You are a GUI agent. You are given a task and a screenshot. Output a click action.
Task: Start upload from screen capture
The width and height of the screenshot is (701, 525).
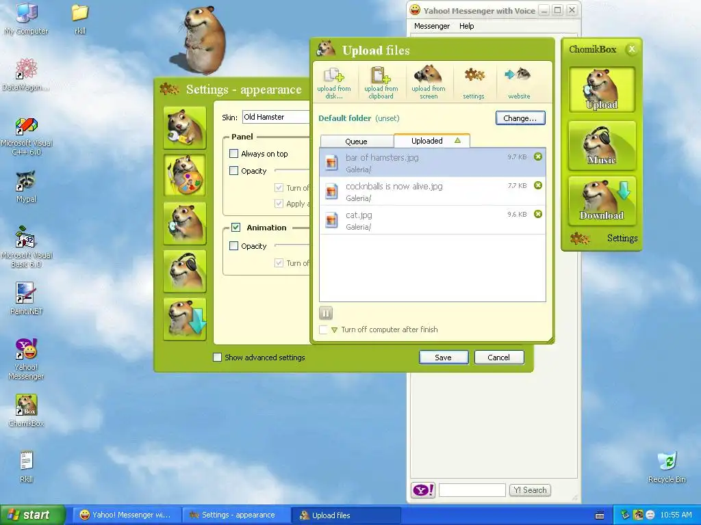[x=429, y=83]
